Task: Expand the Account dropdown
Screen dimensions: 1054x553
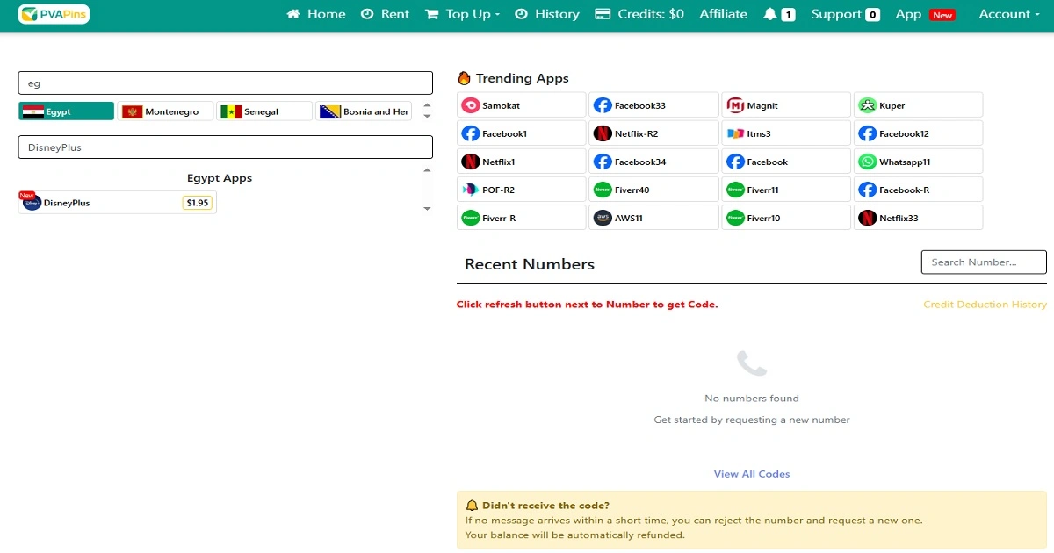Action: tap(1009, 14)
